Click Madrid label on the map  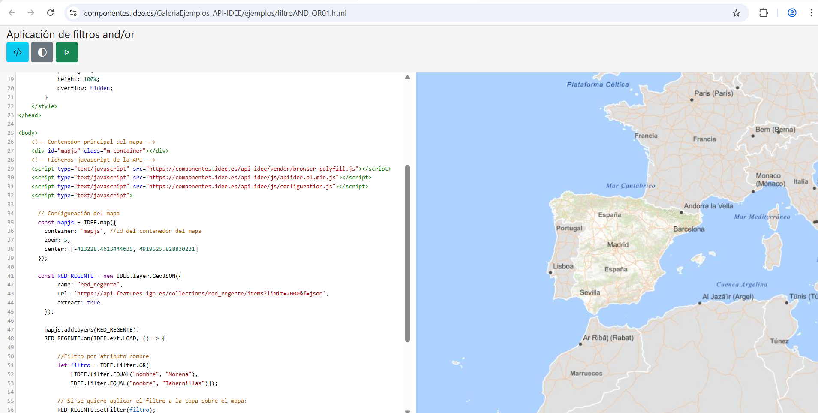pos(618,245)
